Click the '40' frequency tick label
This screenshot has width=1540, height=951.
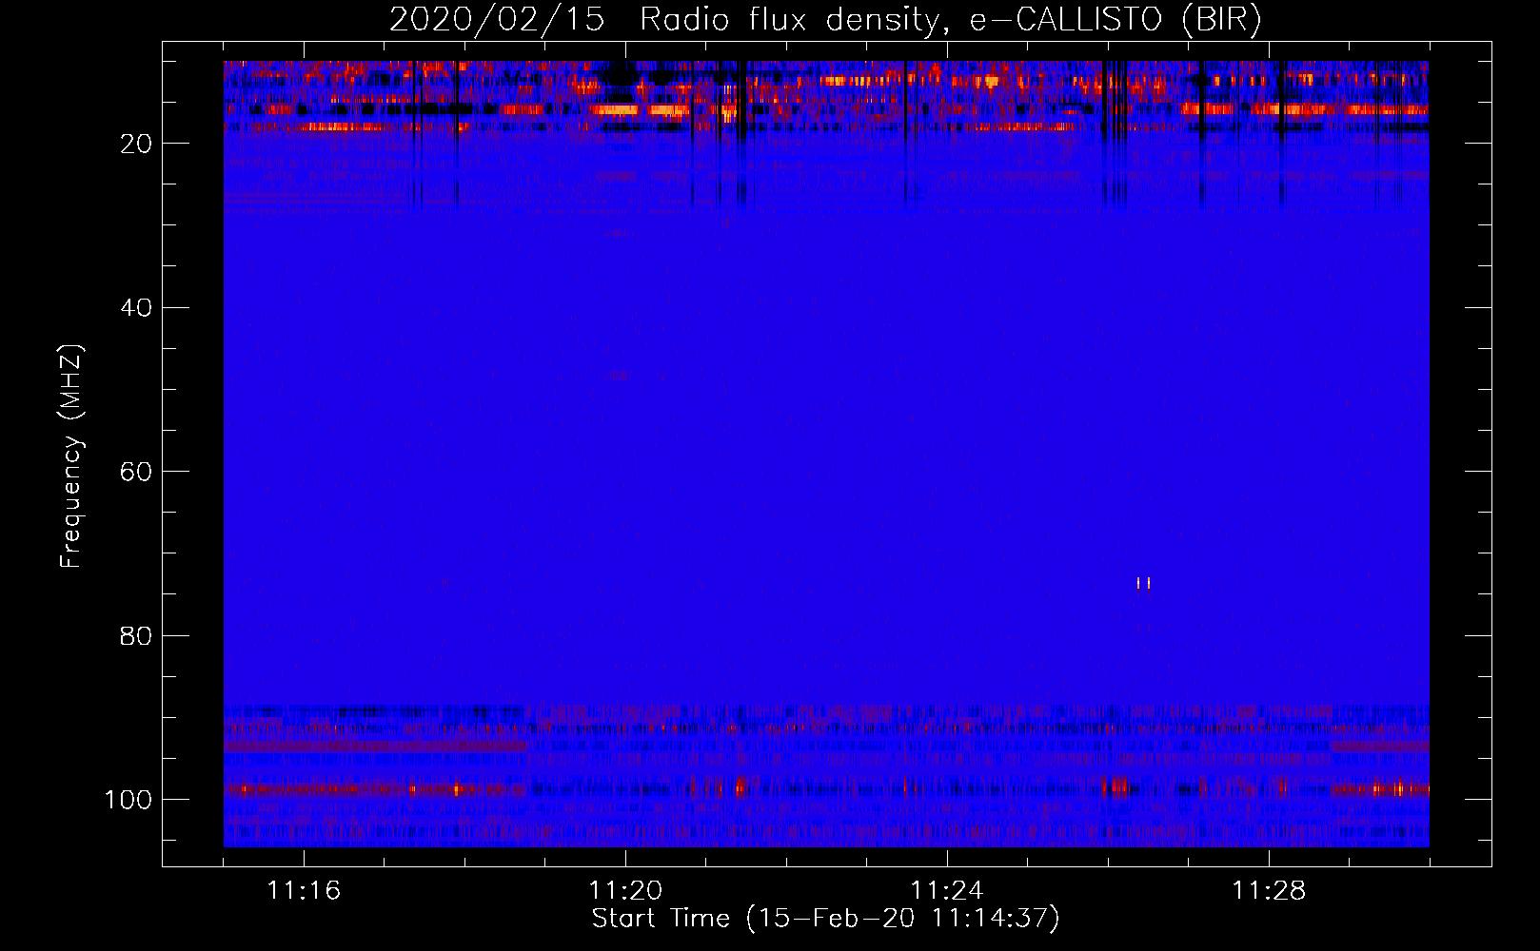click(x=136, y=307)
